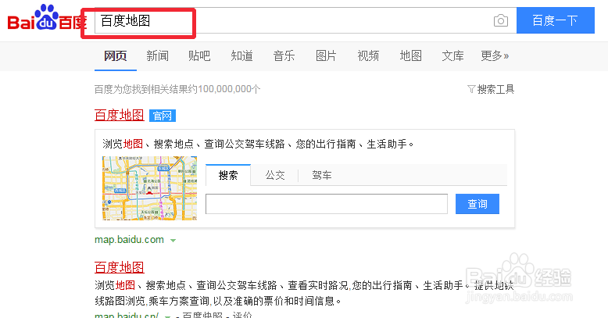Viewport: 608px width, 318px height.
Task: Open the map.baidu.com green URL
Action: (129, 240)
